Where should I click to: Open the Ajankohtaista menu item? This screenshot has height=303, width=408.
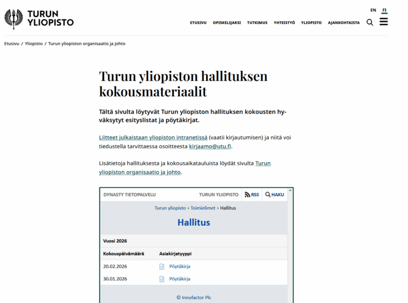tap(344, 23)
